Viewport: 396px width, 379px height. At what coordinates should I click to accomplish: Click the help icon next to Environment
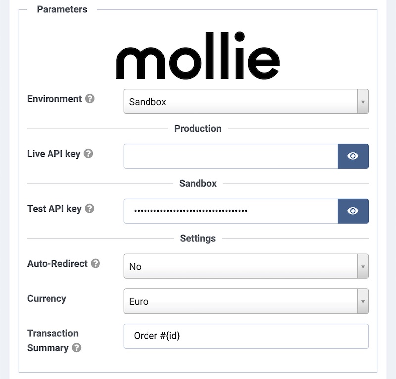point(90,99)
